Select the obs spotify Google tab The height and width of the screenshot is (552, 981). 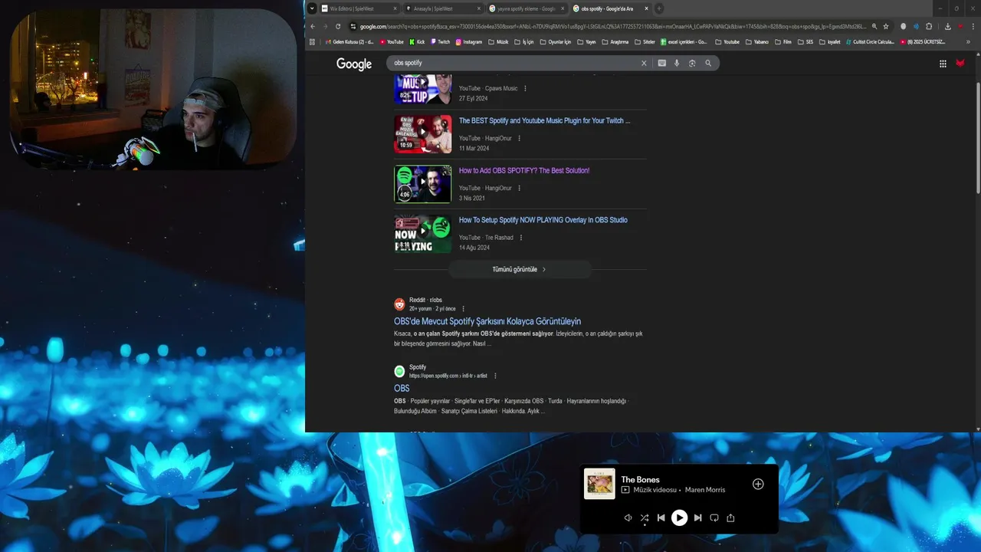pos(611,8)
